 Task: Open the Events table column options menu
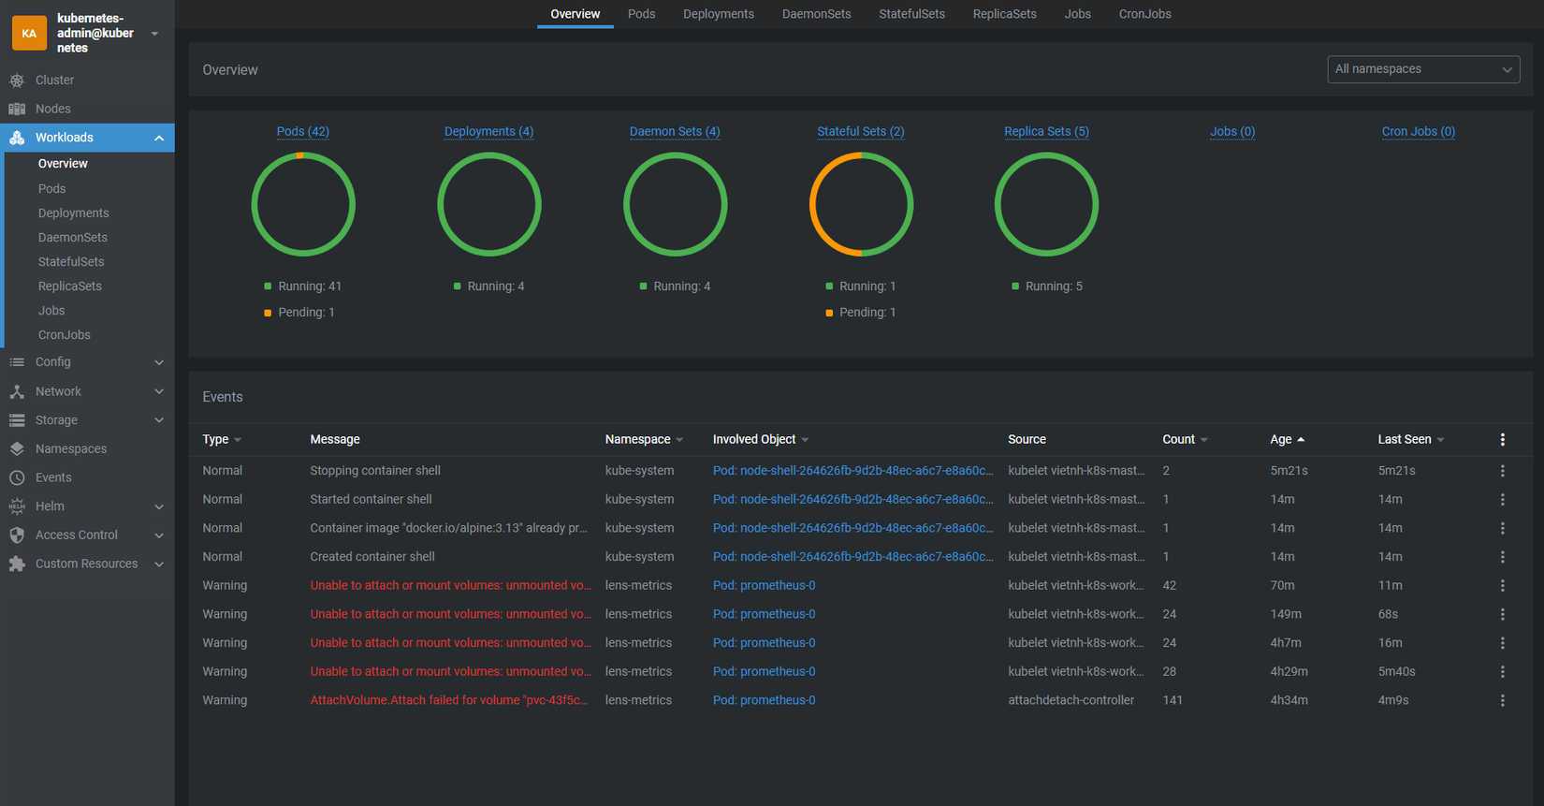1502,440
